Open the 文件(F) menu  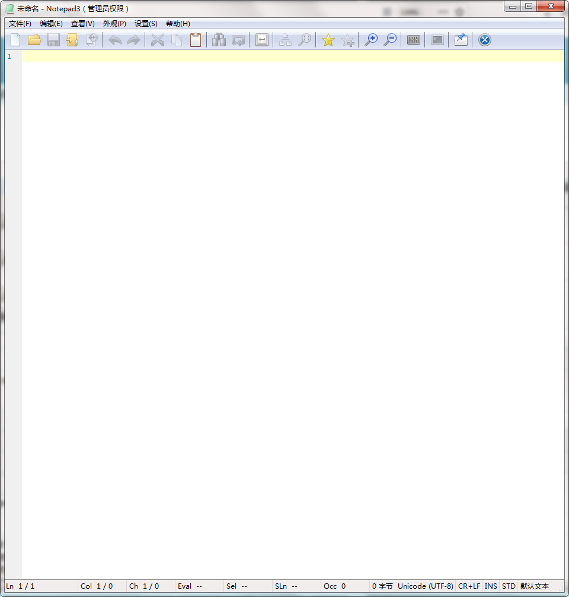point(18,24)
